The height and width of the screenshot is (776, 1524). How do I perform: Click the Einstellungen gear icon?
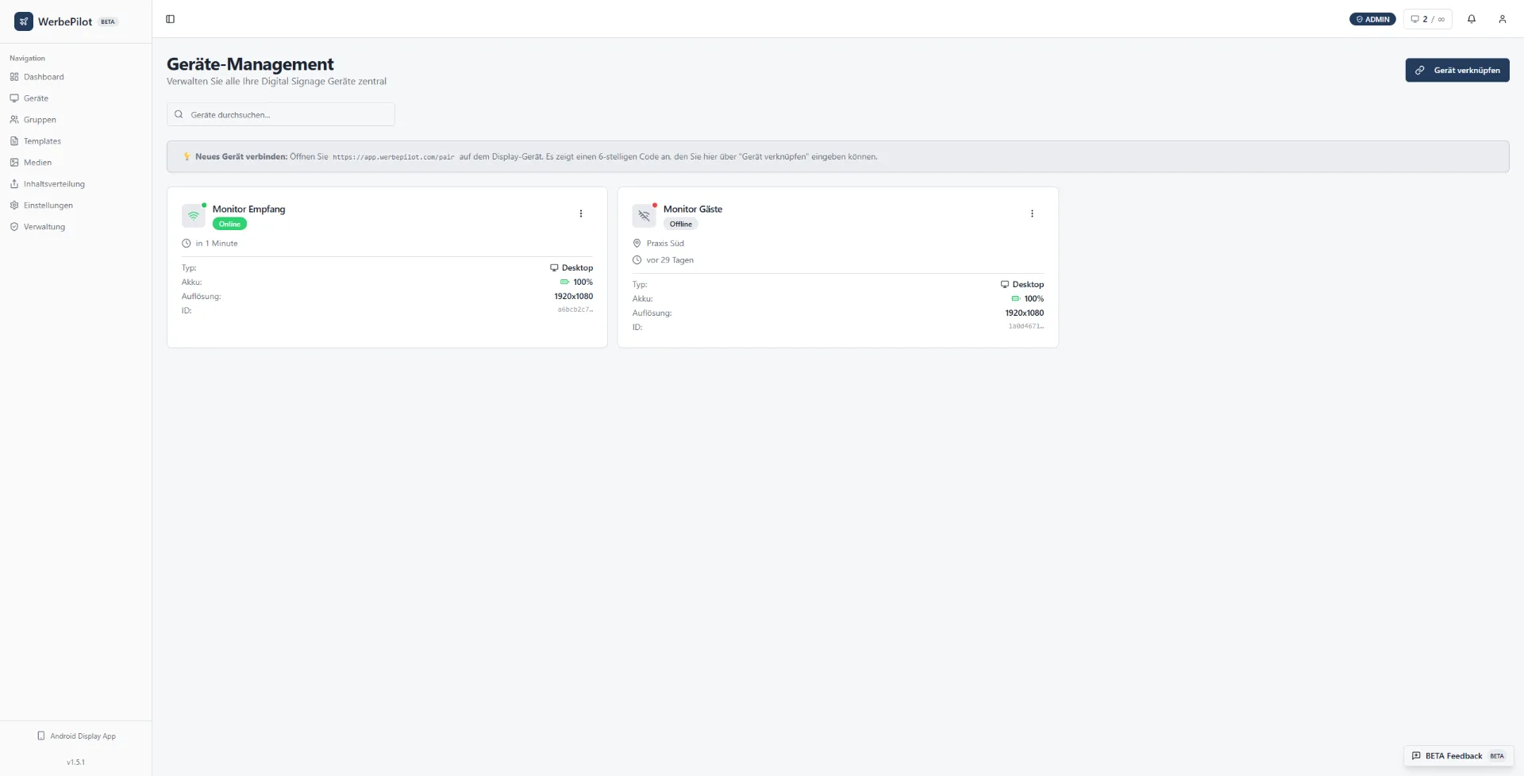[14, 206]
